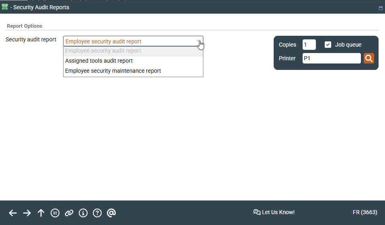The width and height of the screenshot is (385, 225).
Task: Click the app icon in title bar
Action: [x=5, y=7]
